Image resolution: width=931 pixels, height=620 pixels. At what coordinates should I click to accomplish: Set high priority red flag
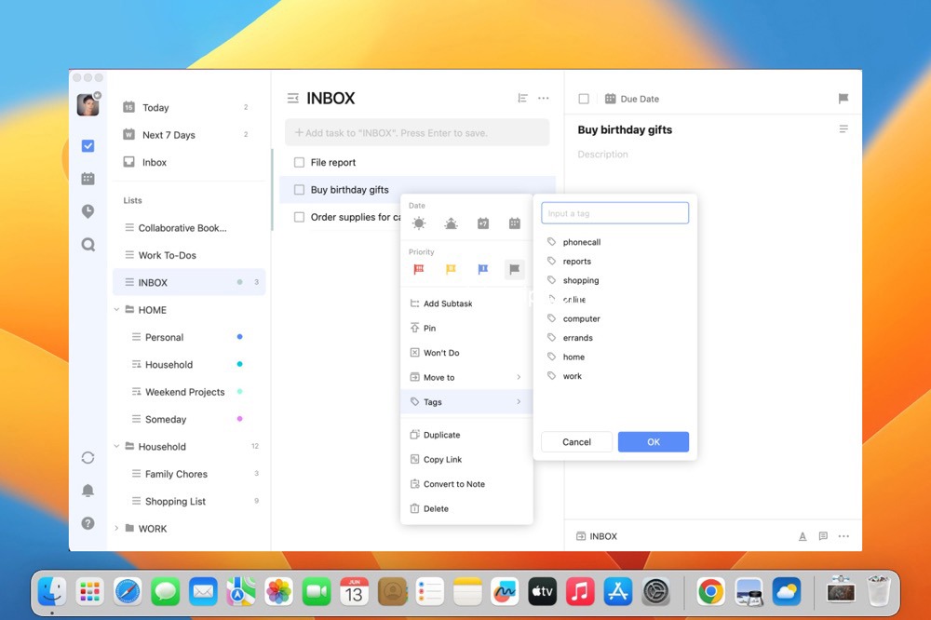pos(419,270)
